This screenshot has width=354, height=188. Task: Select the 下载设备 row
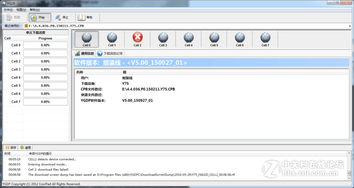pos(212,83)
